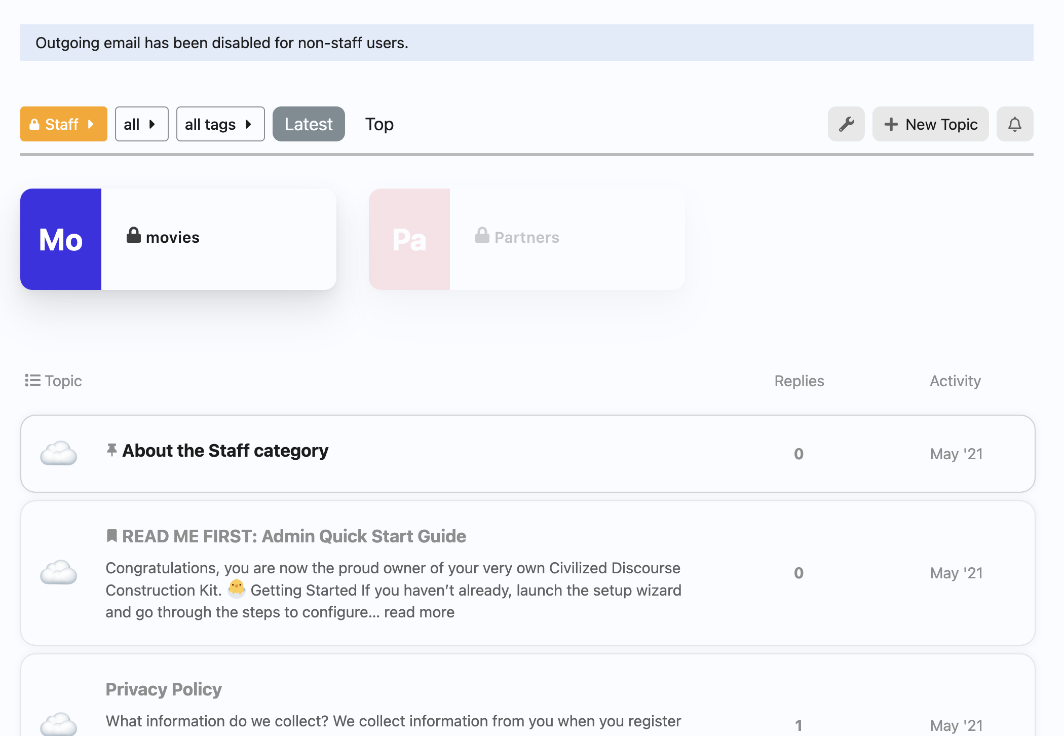Switch to the Top tab

[x=379, y=124]
